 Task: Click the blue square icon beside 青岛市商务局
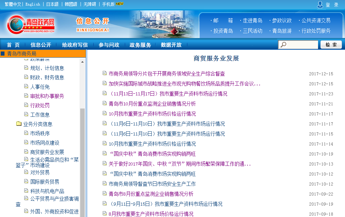click(x=3, y=54)
